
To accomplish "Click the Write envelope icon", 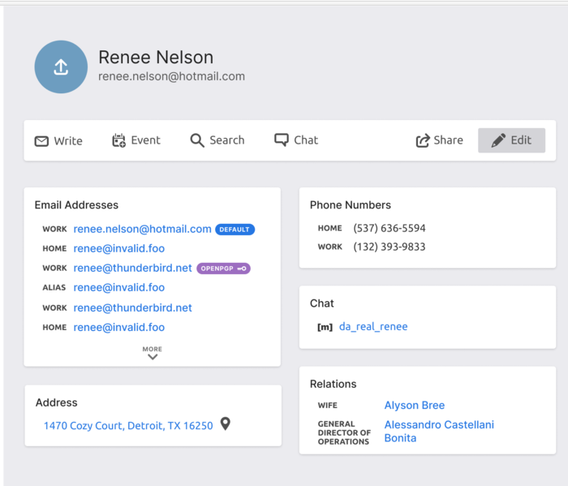I will coord(41,141).
